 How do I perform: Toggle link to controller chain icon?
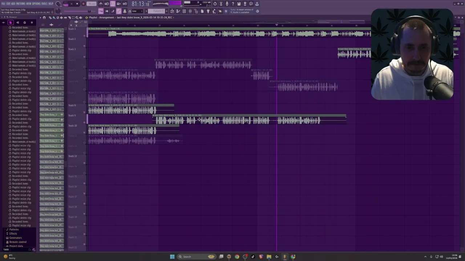pyautogui.click(x=118, y=11)
